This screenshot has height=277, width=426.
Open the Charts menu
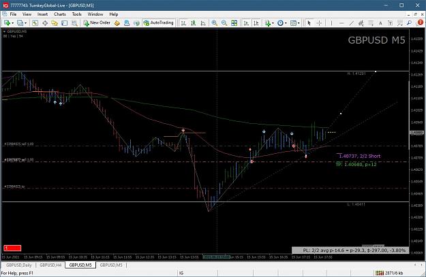[60, 14]
